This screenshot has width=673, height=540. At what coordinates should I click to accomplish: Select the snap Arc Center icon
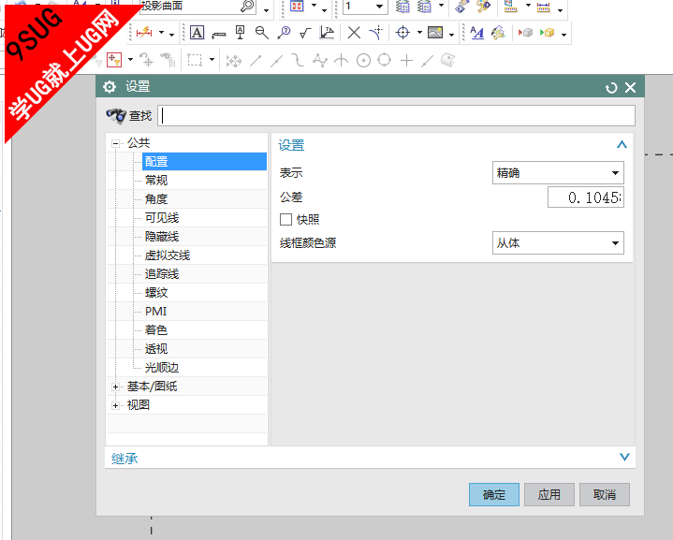coord(363,61)
